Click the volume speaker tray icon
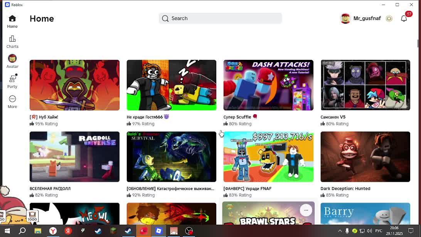 369,231
